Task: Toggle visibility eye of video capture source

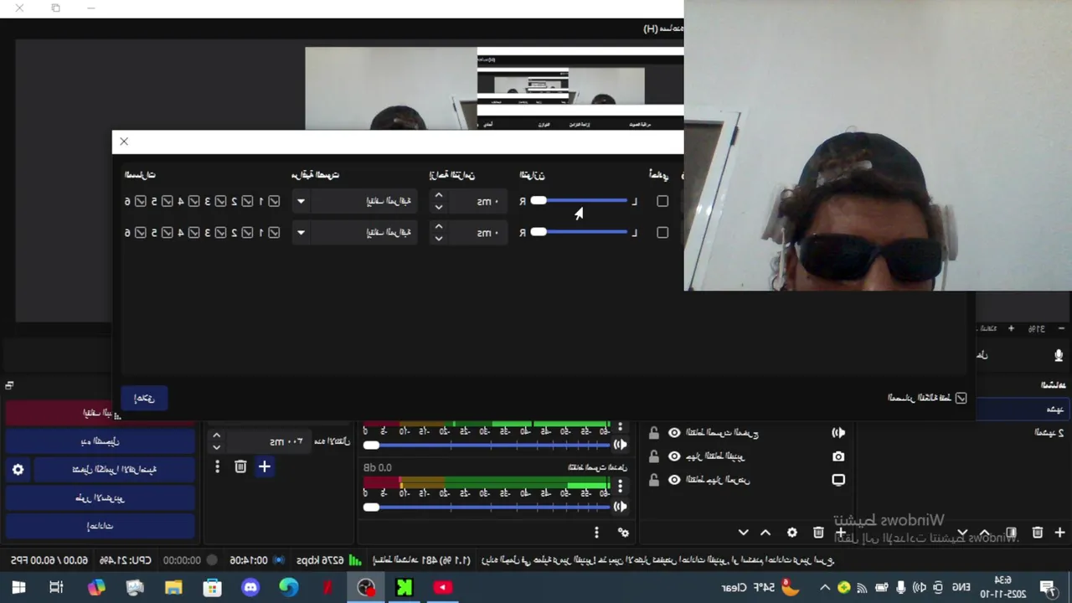Action: 674,456
